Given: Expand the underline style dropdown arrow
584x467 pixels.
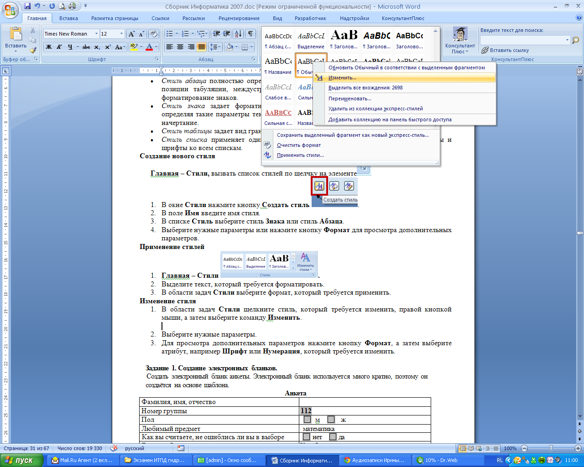Looking at the screenshot, I should pos(78,47).
